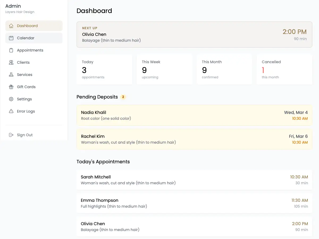Click the Today appointments stat card
This screenshot has width=319, height=239.
tap(104, 69)
